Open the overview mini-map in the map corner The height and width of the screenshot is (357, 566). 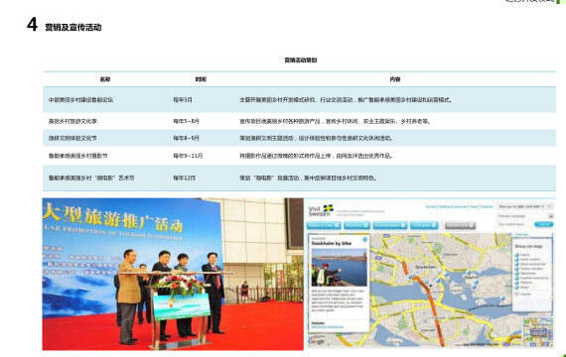538,331
